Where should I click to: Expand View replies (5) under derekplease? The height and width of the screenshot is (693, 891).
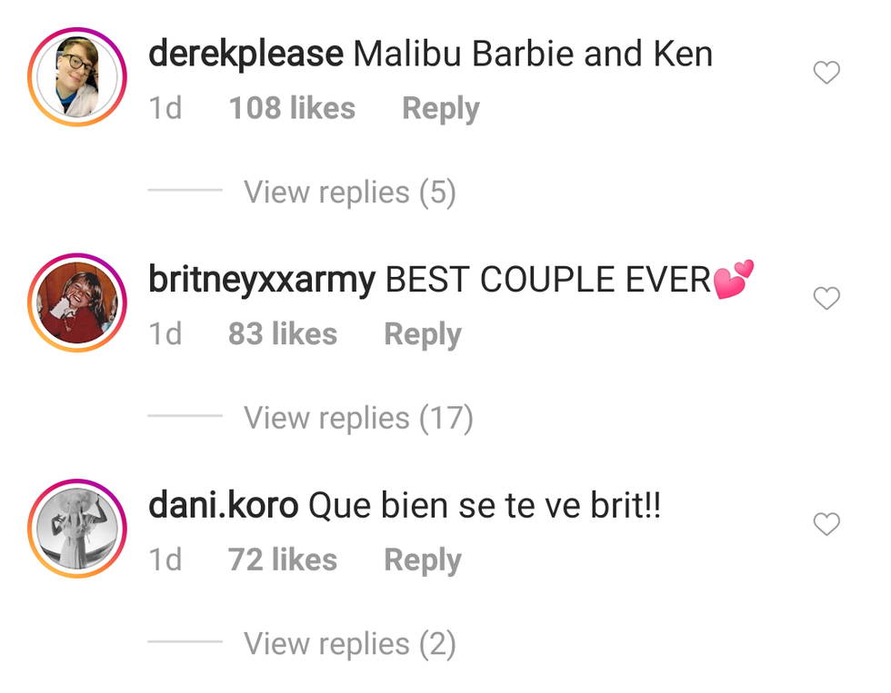click(x=349, y=192)
